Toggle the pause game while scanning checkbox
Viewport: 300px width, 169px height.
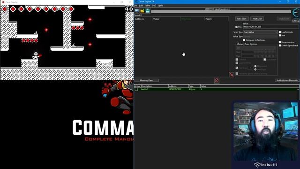[237, 74]
